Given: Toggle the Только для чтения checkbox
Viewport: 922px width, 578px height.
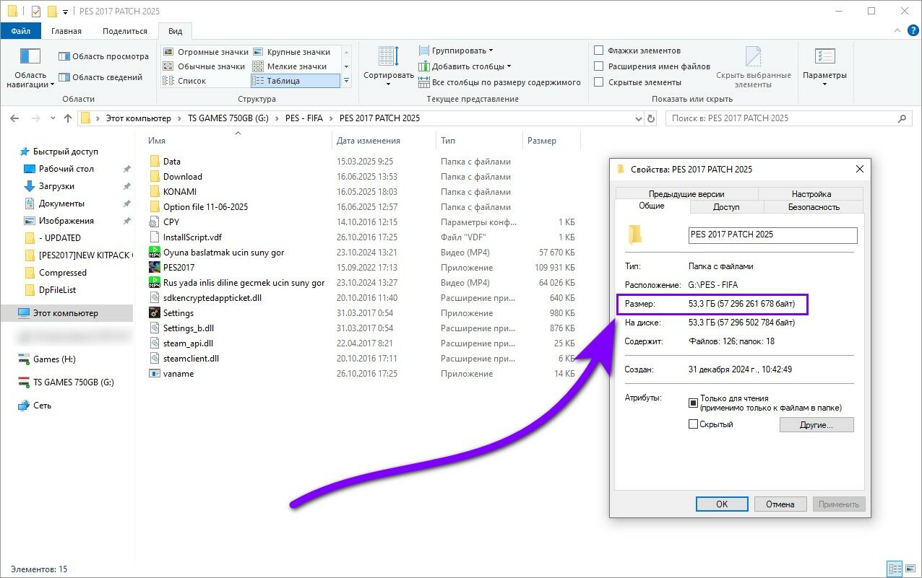Looking at the screenshot, I should pyautogui.click(x=694, y=403).
